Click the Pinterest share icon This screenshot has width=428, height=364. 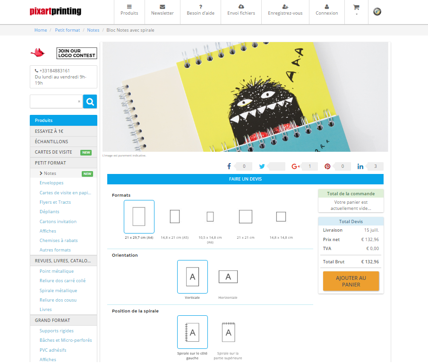coord(327,166)
